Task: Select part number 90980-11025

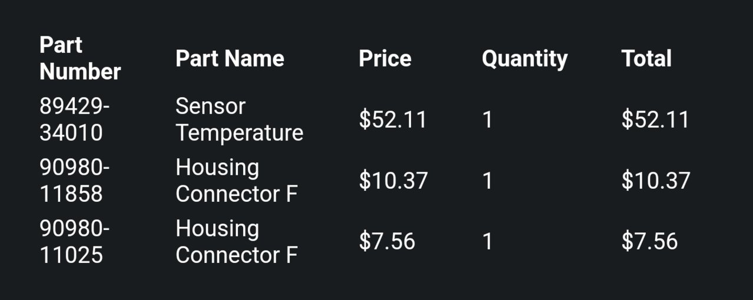Action: click(x=75, y=242)
